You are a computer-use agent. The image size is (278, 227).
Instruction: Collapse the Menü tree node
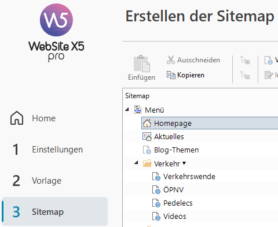point(127,110)
